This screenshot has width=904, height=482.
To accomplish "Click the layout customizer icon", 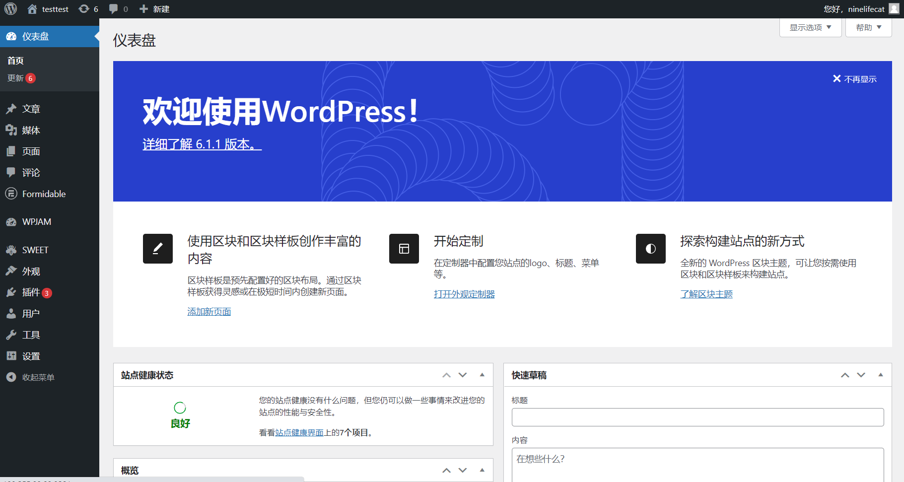I will click(x=404, y=249).
